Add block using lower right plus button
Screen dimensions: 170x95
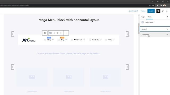[127, 67]
